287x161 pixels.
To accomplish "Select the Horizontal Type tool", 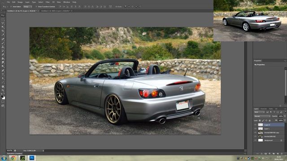I will coord(3,75).
